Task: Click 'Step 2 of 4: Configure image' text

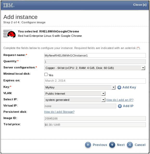Action: click(x=24, y=22)
